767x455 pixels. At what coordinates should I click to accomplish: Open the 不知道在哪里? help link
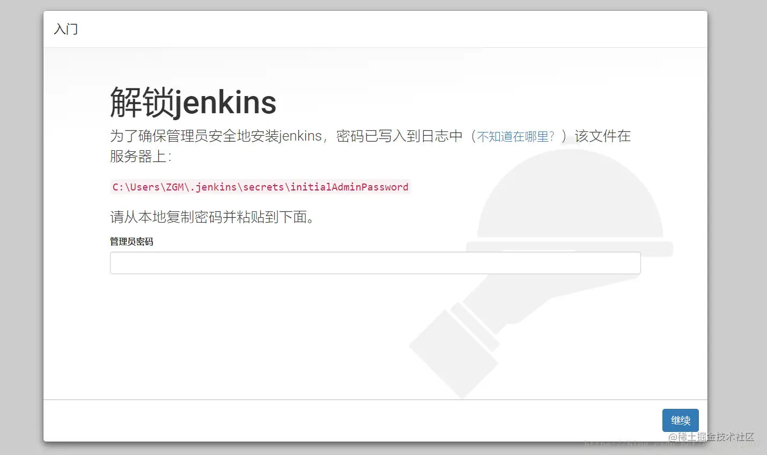point(515,136)
